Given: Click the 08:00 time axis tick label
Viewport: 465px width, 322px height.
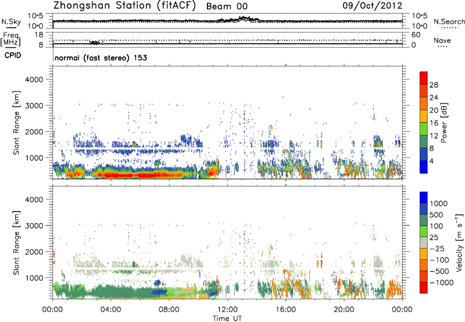Looking at the screenshot, I should point(169,310).
